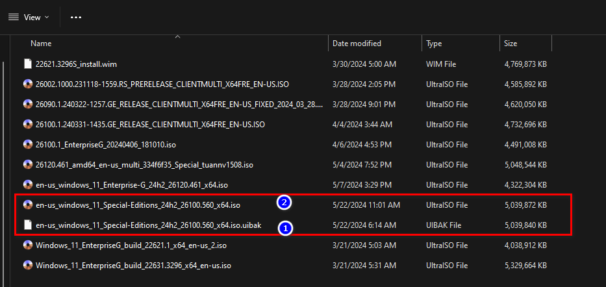606x287 pixels.
Task: Click date 3/21/2024 5:03 AM
Action: (x=364, y=245)
